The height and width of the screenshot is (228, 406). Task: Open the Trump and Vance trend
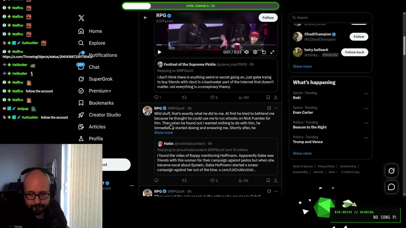tap(308, 142)
